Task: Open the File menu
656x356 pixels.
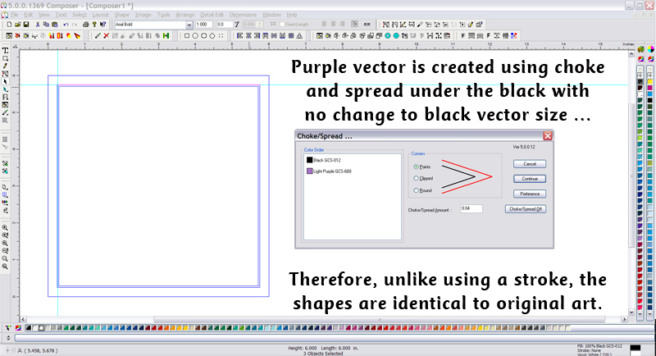Action: (x=15, y=15)
